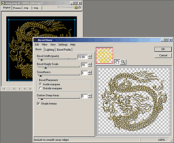Increase Bevel Width with up arrow
The image size is (174, 143).
coord(90,56)
